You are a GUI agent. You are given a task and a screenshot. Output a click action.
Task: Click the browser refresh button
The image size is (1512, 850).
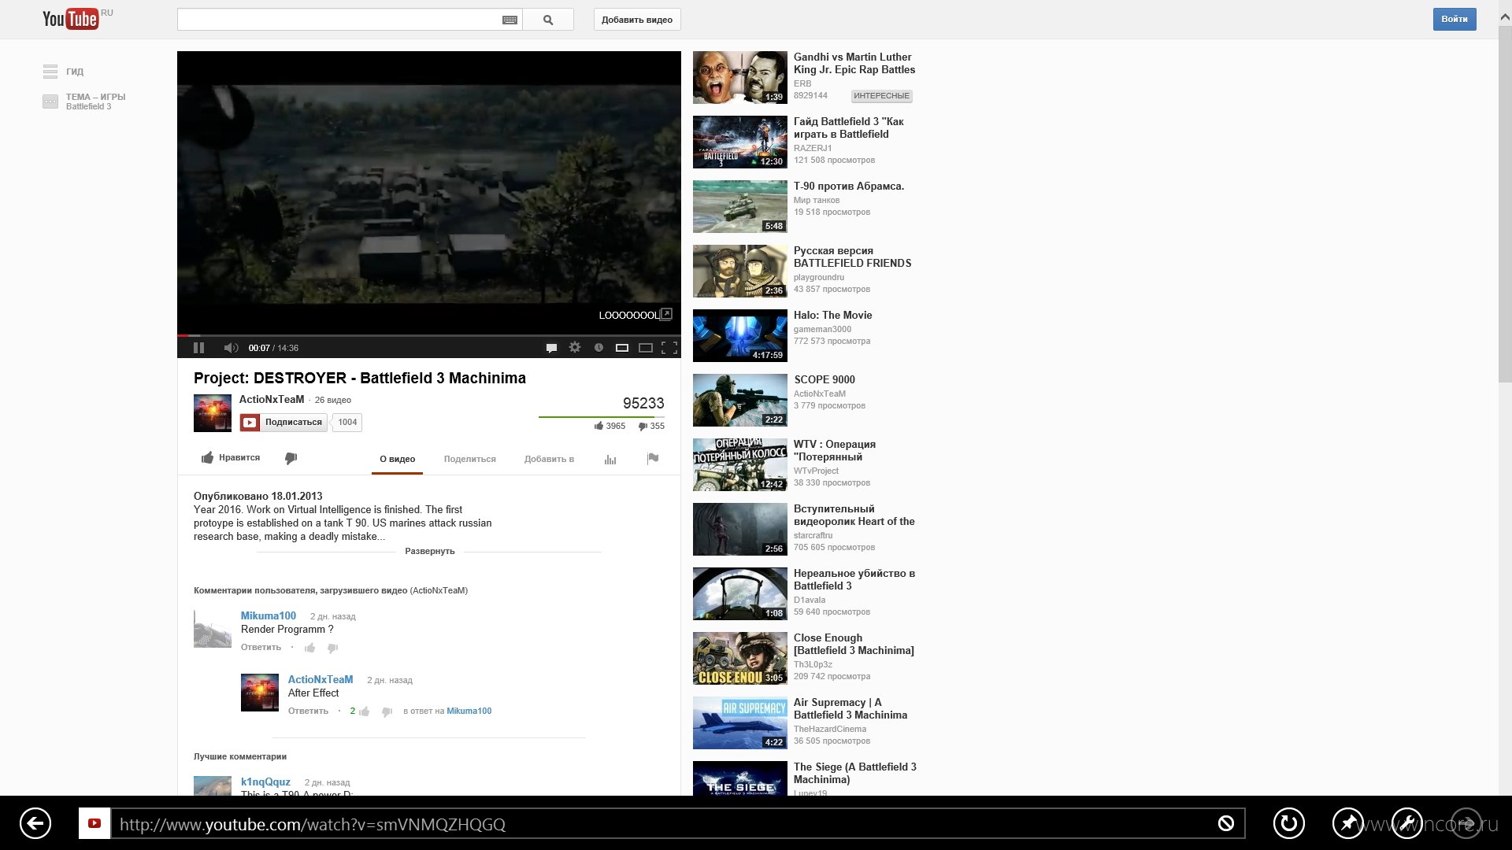coord(1289,823)
